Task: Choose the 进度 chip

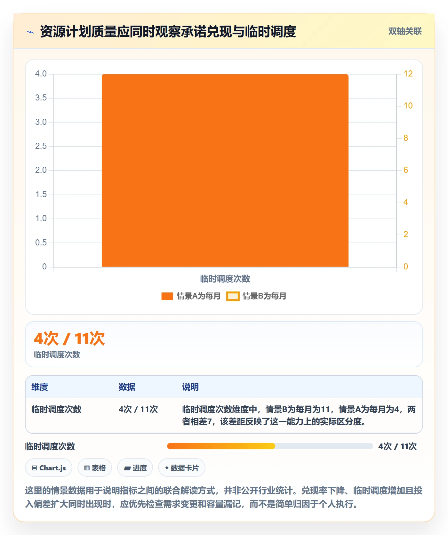Action: 135,468
